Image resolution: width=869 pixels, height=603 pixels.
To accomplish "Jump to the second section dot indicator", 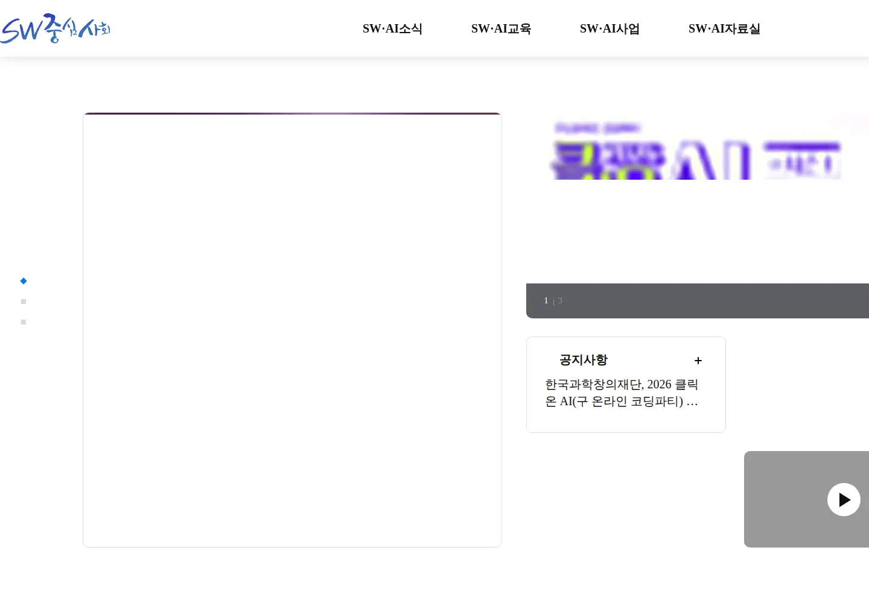I will pyautogui.click(x=24, y=301).
